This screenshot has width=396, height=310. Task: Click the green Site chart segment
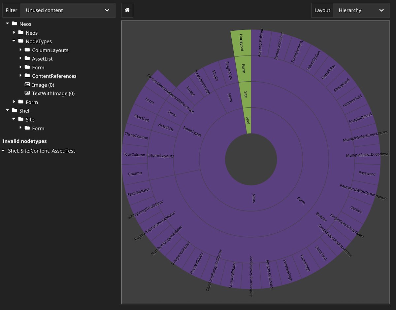(x=245, y=95)
